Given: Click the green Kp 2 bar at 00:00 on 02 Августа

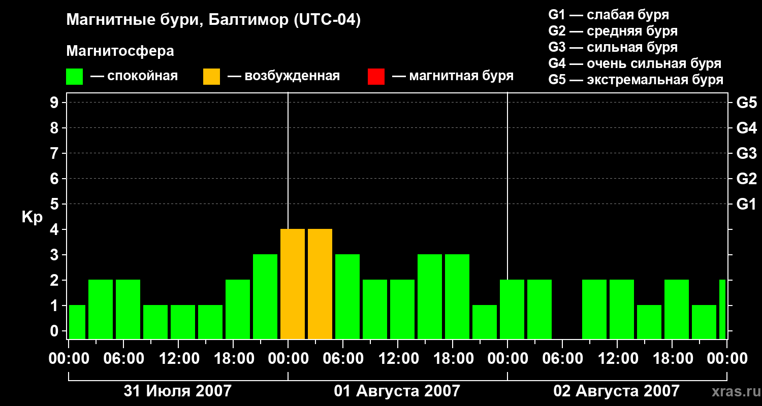Looking at the screenshot, I should (x=512, y=309).
